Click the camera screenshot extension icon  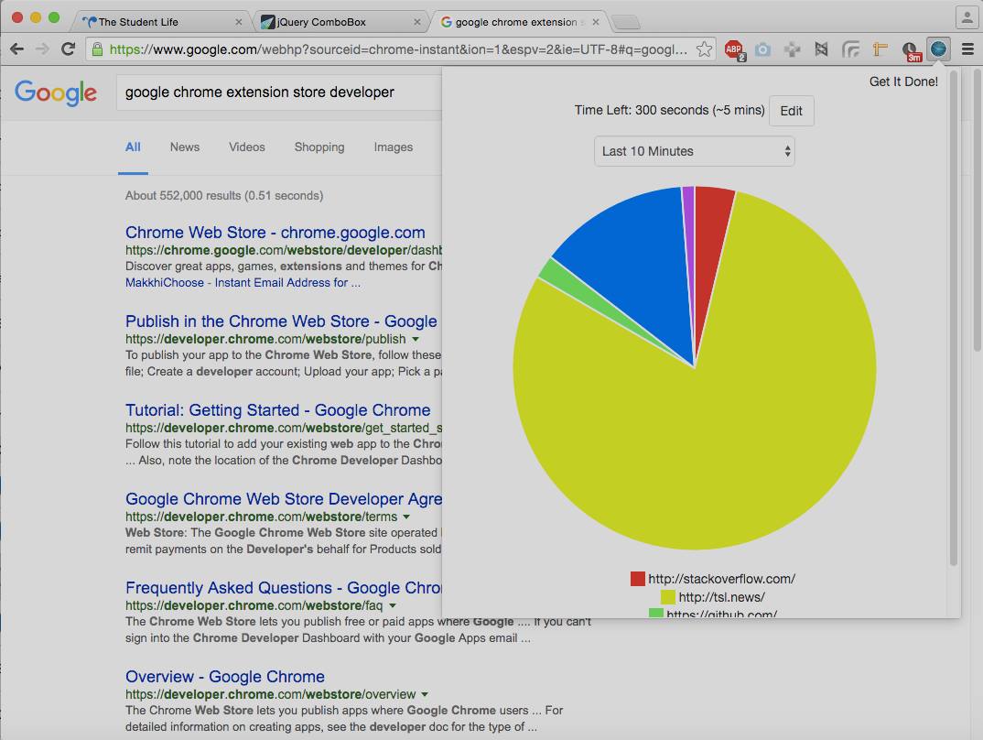point(763,49)
